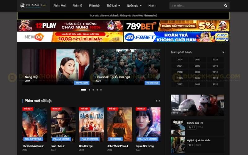Open the Nâng Cấp 2024 slide
This screenshot has height=155, width=248.
point(56,67)
